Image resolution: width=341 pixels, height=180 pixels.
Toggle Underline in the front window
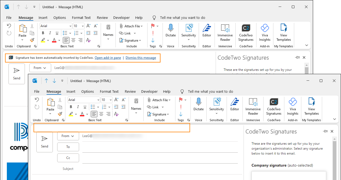pyautogui.click(x=85, y=107)
